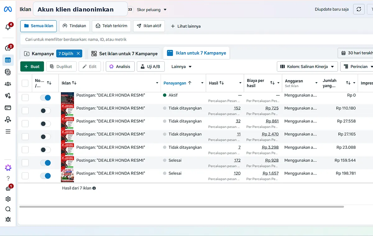The height and width of the screenshot is (236, 373).
Task: Click the horizontal scrollbar below the table
Action: [182, 207]
